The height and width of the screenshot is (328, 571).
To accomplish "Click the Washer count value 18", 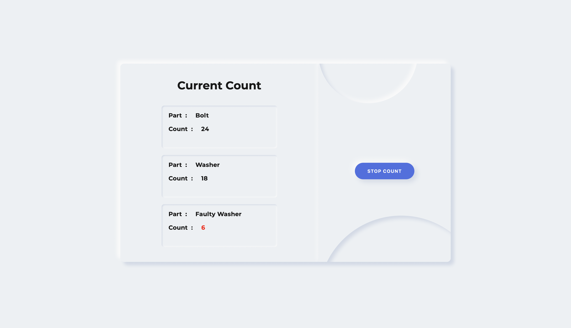I will (204, 178).
